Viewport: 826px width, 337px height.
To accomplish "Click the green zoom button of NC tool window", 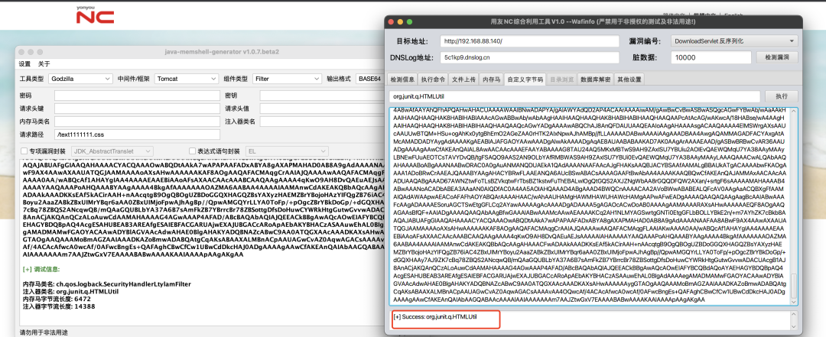I will (409, 21).
